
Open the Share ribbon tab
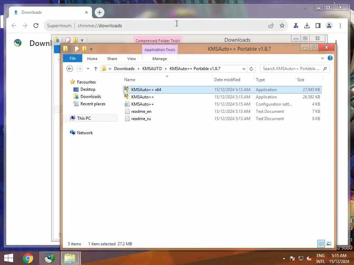pos(112,59)
